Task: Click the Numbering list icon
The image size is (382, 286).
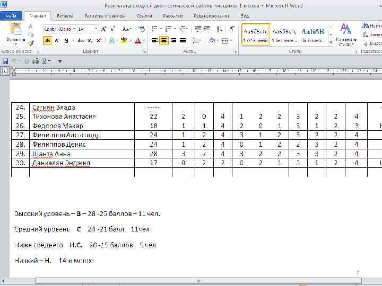Action: 168,29
